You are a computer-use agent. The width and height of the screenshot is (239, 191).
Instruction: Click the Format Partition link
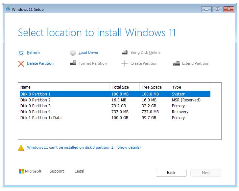(93, 63)
